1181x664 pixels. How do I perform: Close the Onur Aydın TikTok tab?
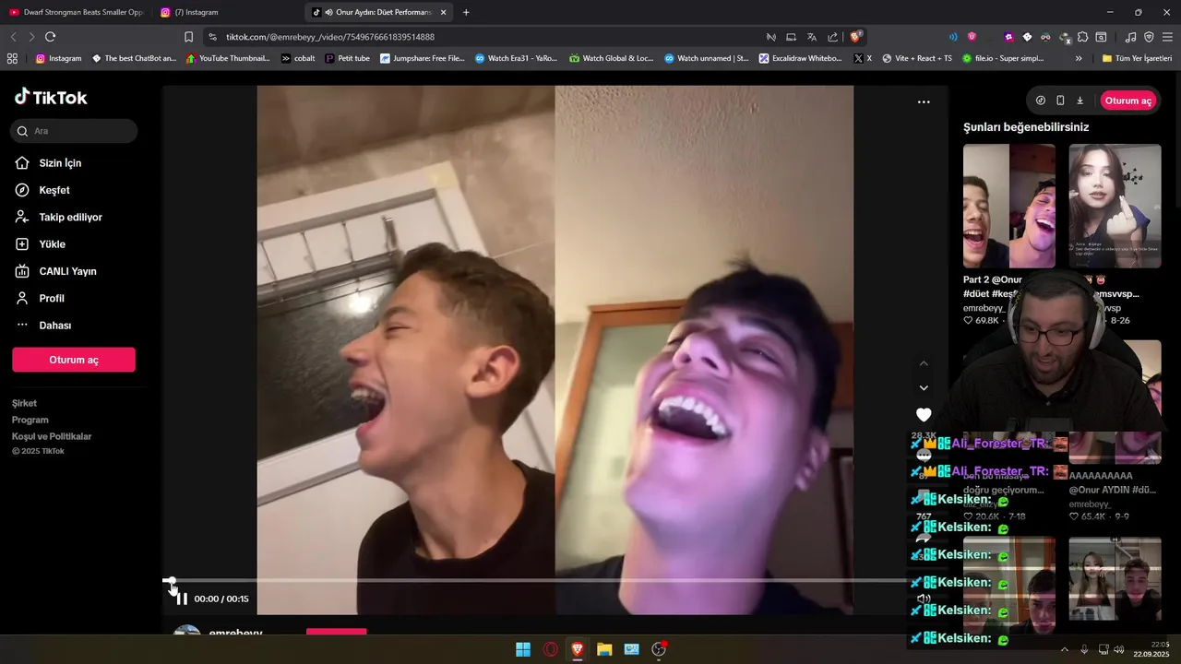443,12
